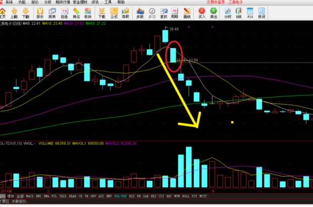Select the KDJ indicator tab
The height and width of the screenshot is (207, 313).
146,196
